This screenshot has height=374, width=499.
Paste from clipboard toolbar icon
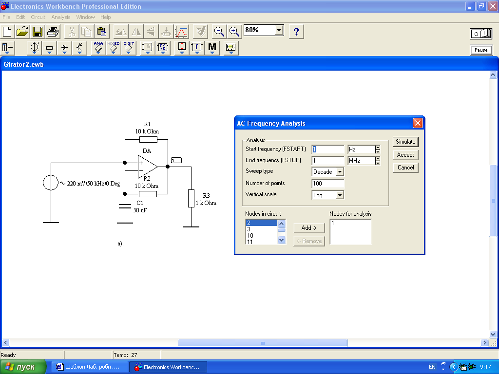(x=101, y=32)
